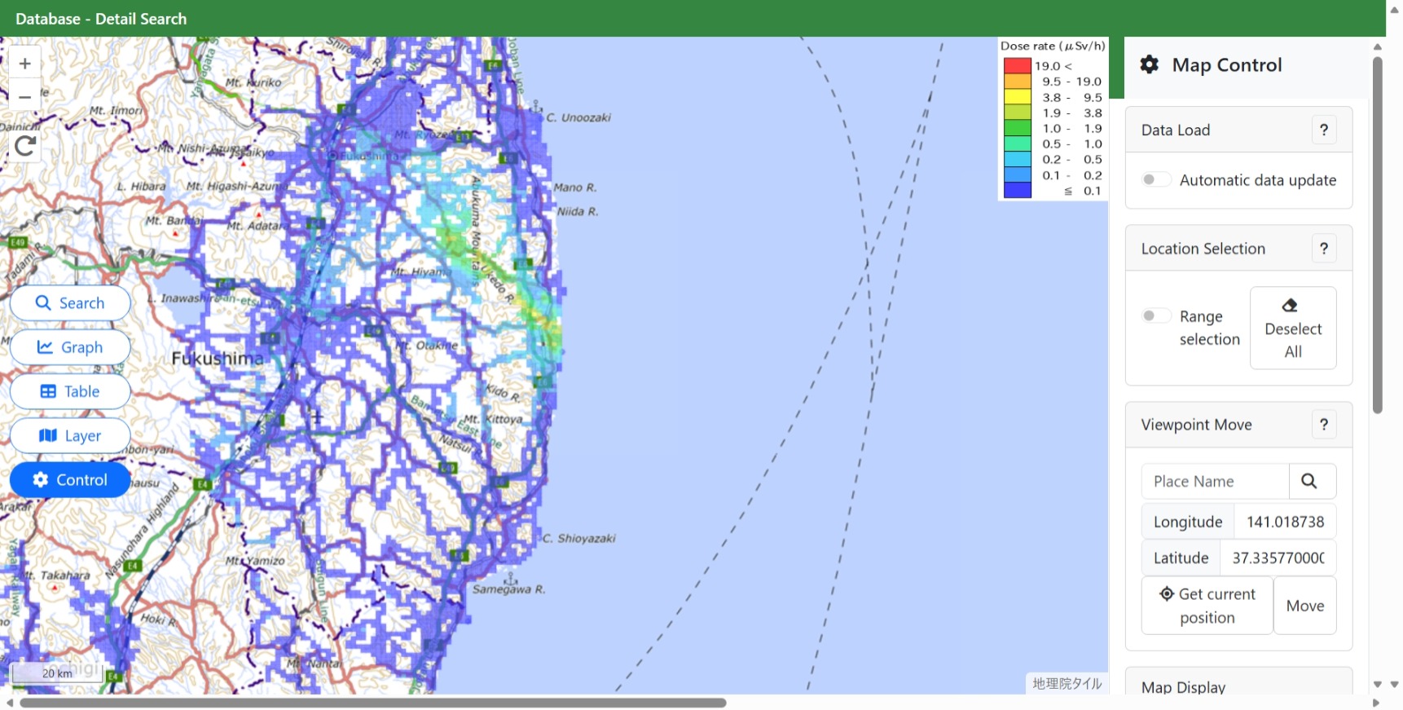Open the Layer panel button

tap(70, 435)
